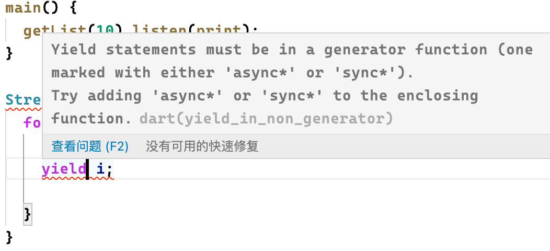Click the print argument in listen call

coord(219,30)
